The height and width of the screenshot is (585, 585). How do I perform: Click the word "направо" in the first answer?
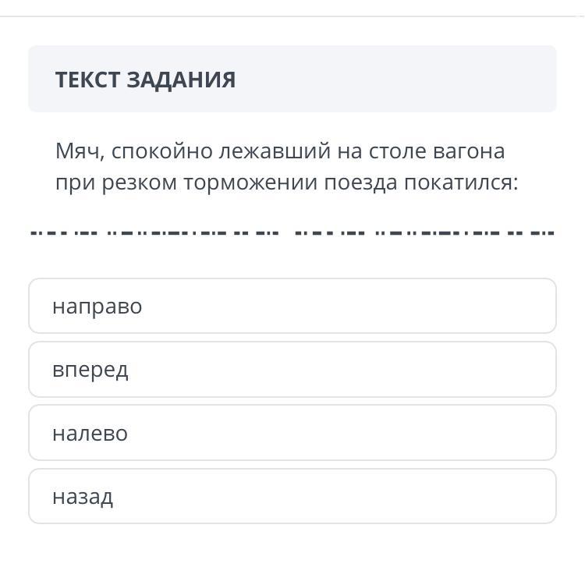tap(97, 307)
